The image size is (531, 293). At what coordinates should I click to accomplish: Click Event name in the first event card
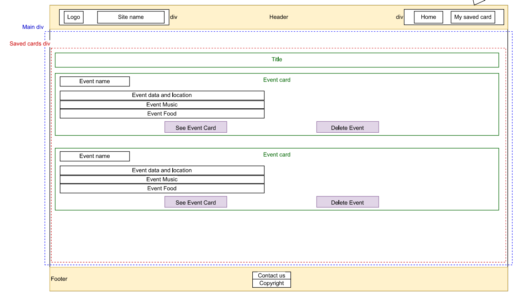(x=95, y=82)
